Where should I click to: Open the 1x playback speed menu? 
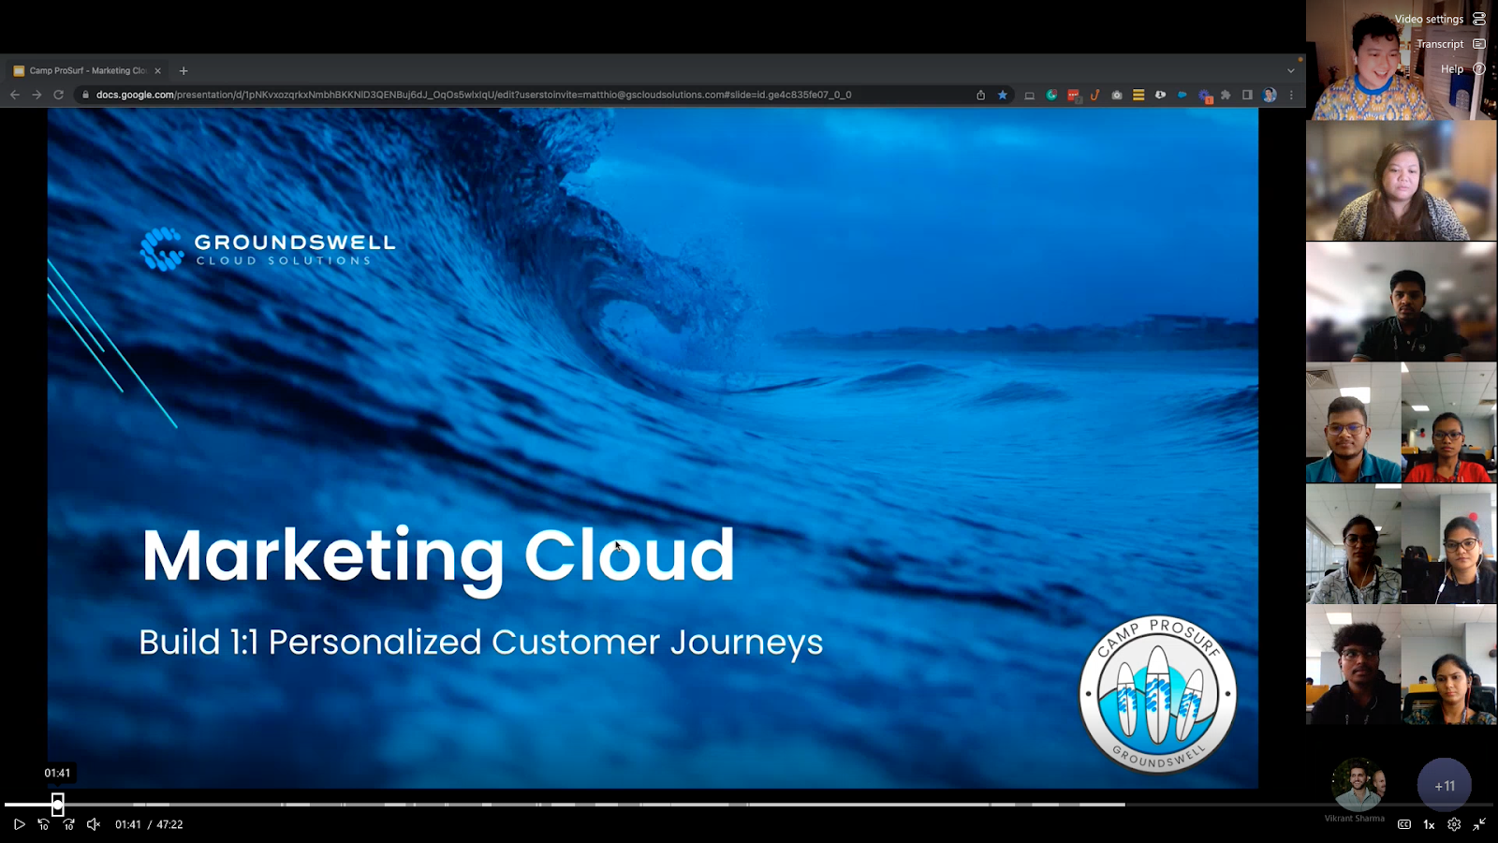(x=1429, y=824)
